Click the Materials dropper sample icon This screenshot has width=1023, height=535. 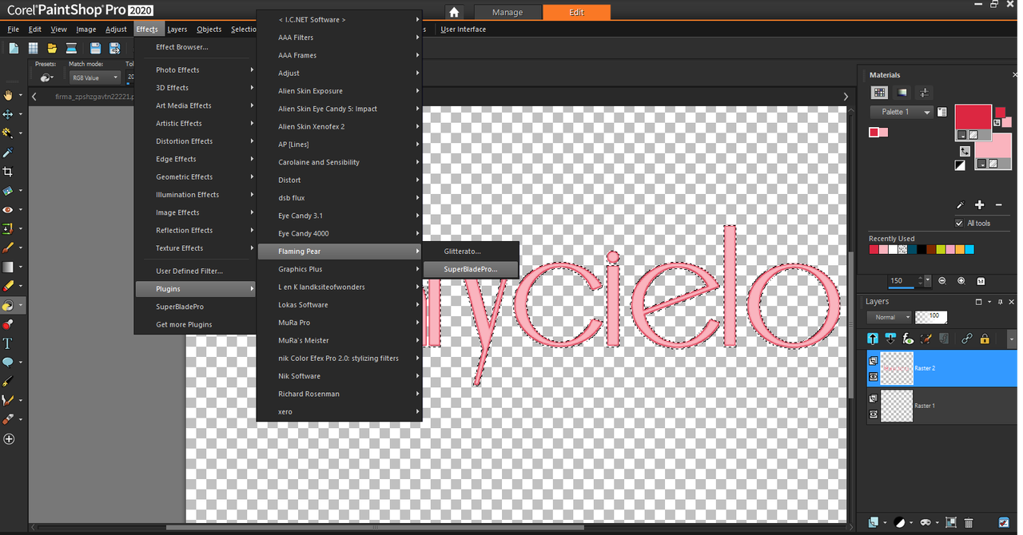(961, 205)
